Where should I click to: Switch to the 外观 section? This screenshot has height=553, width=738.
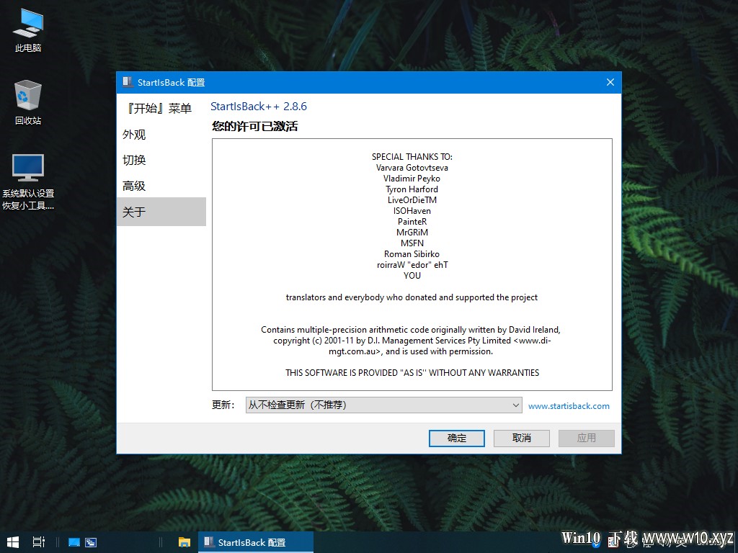point(134,135)
